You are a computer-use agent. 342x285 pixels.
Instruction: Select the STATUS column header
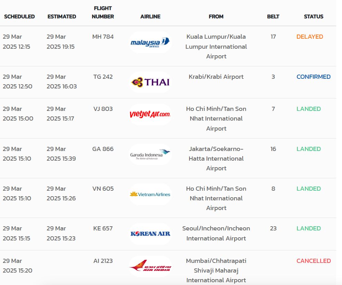[x=314, y=17]
